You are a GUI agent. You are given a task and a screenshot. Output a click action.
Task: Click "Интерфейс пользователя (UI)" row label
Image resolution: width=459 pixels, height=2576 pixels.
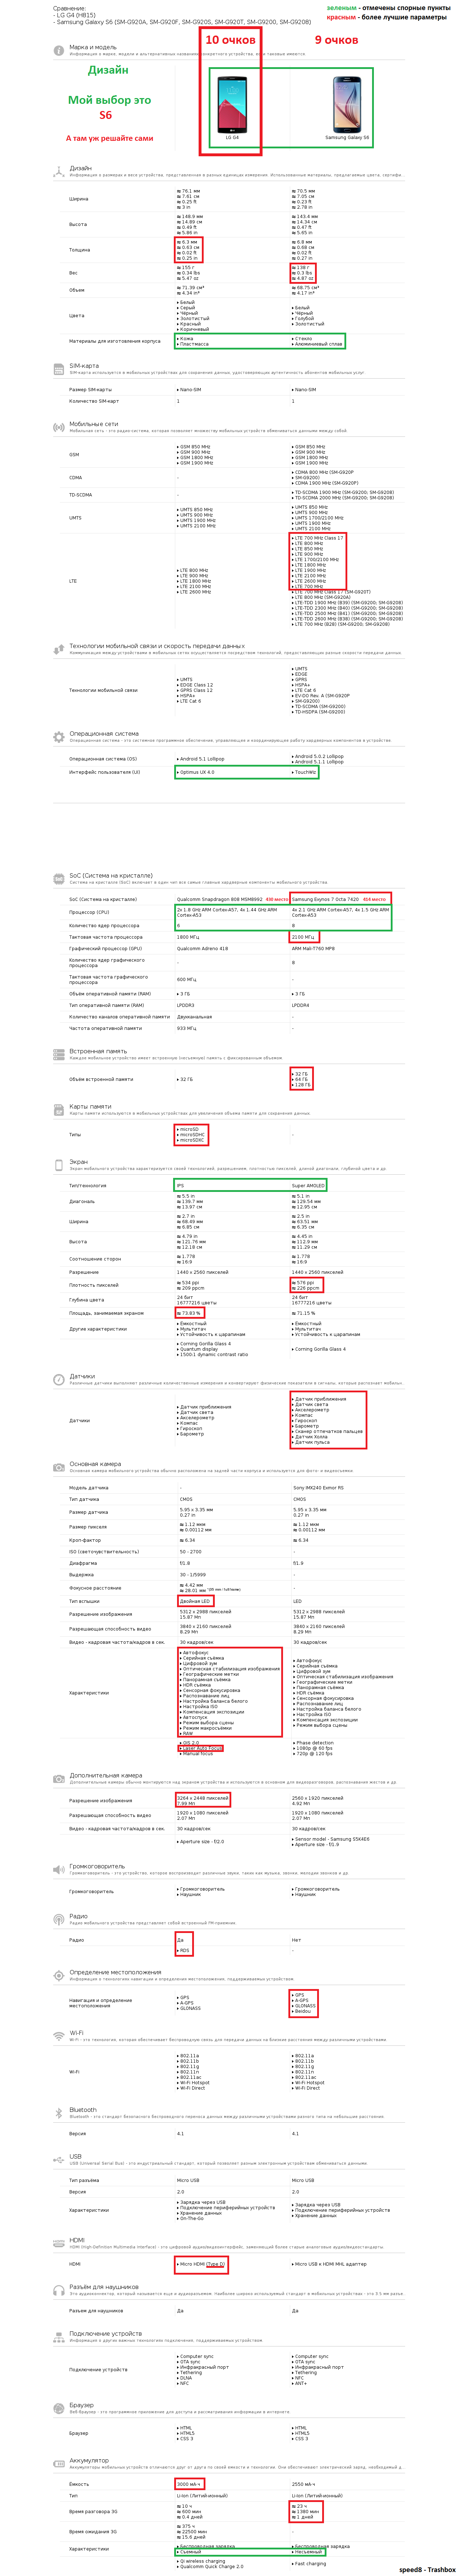click(x=105, y=772)
